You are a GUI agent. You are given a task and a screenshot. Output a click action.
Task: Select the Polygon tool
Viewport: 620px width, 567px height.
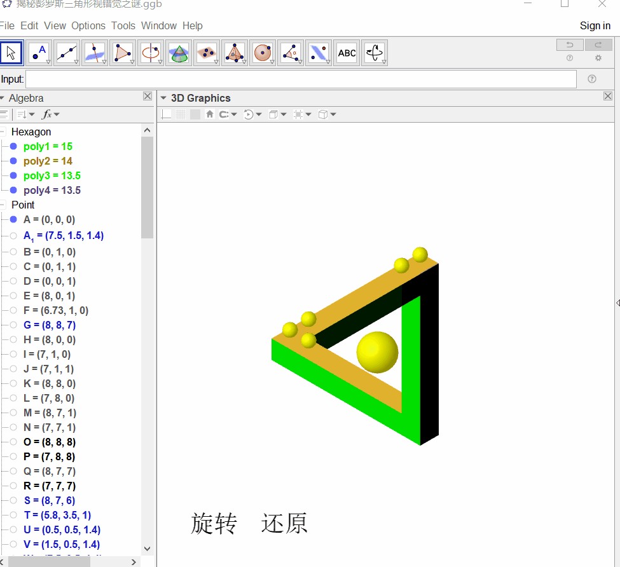click(x=123, y=53)
